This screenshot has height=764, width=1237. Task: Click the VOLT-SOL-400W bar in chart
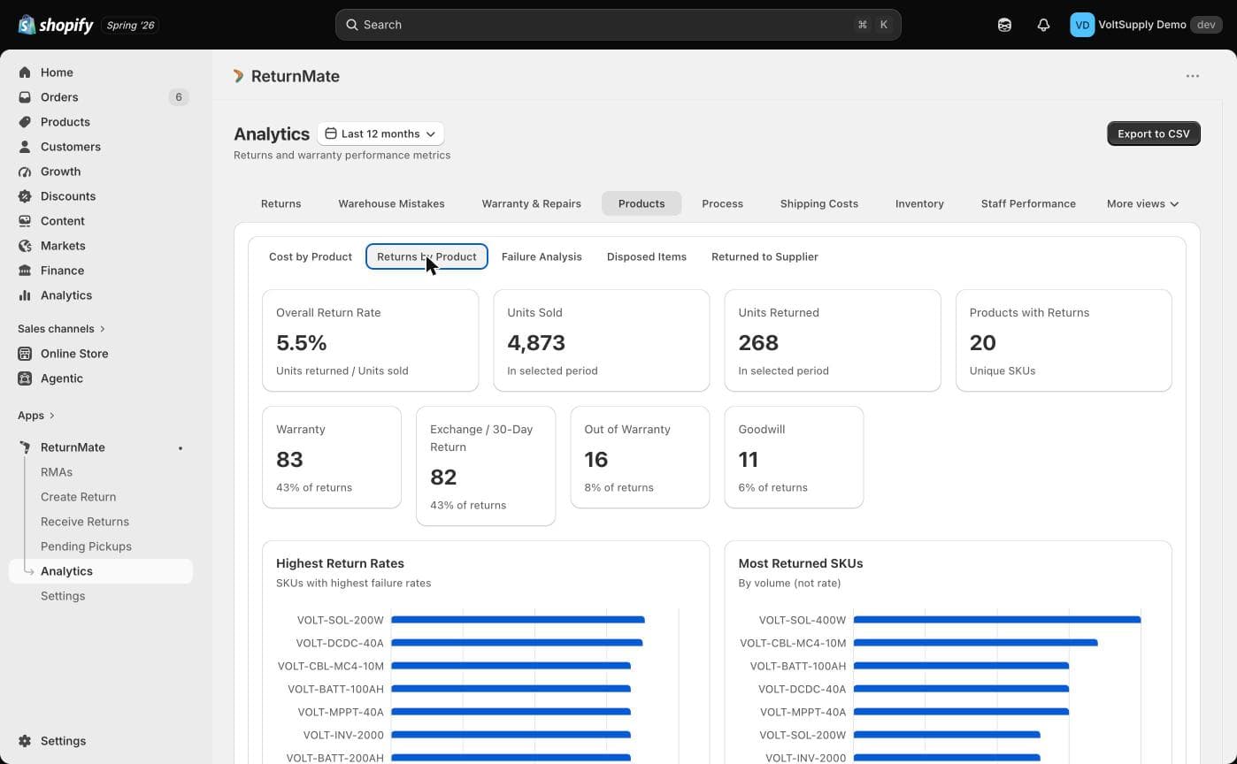(x=997, y=620)
